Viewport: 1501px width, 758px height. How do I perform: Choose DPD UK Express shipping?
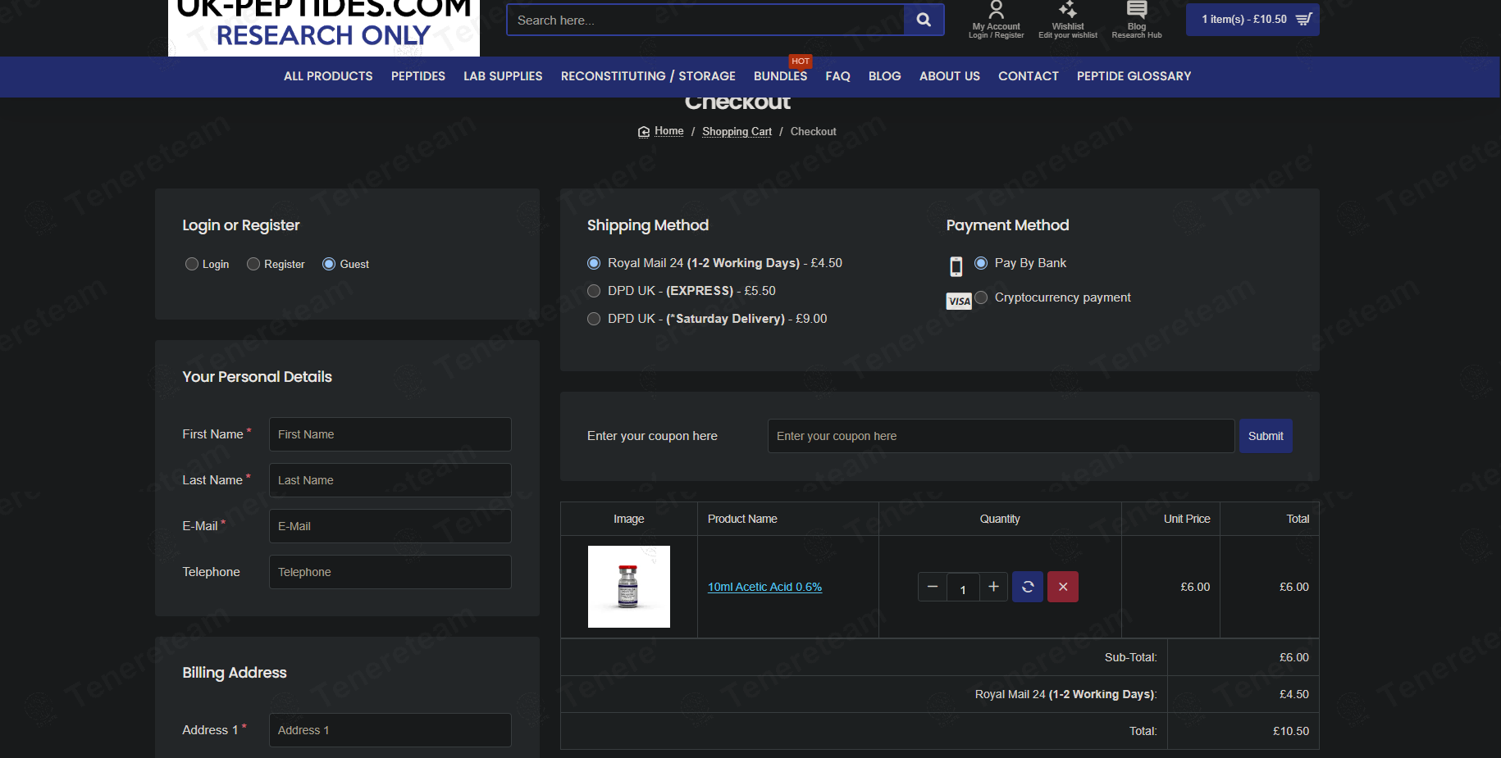click(x=594, y=291)
